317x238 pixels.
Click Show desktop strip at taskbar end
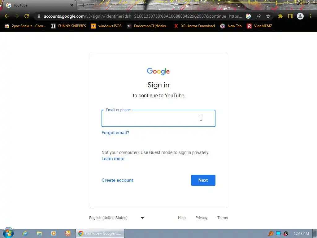315,233
